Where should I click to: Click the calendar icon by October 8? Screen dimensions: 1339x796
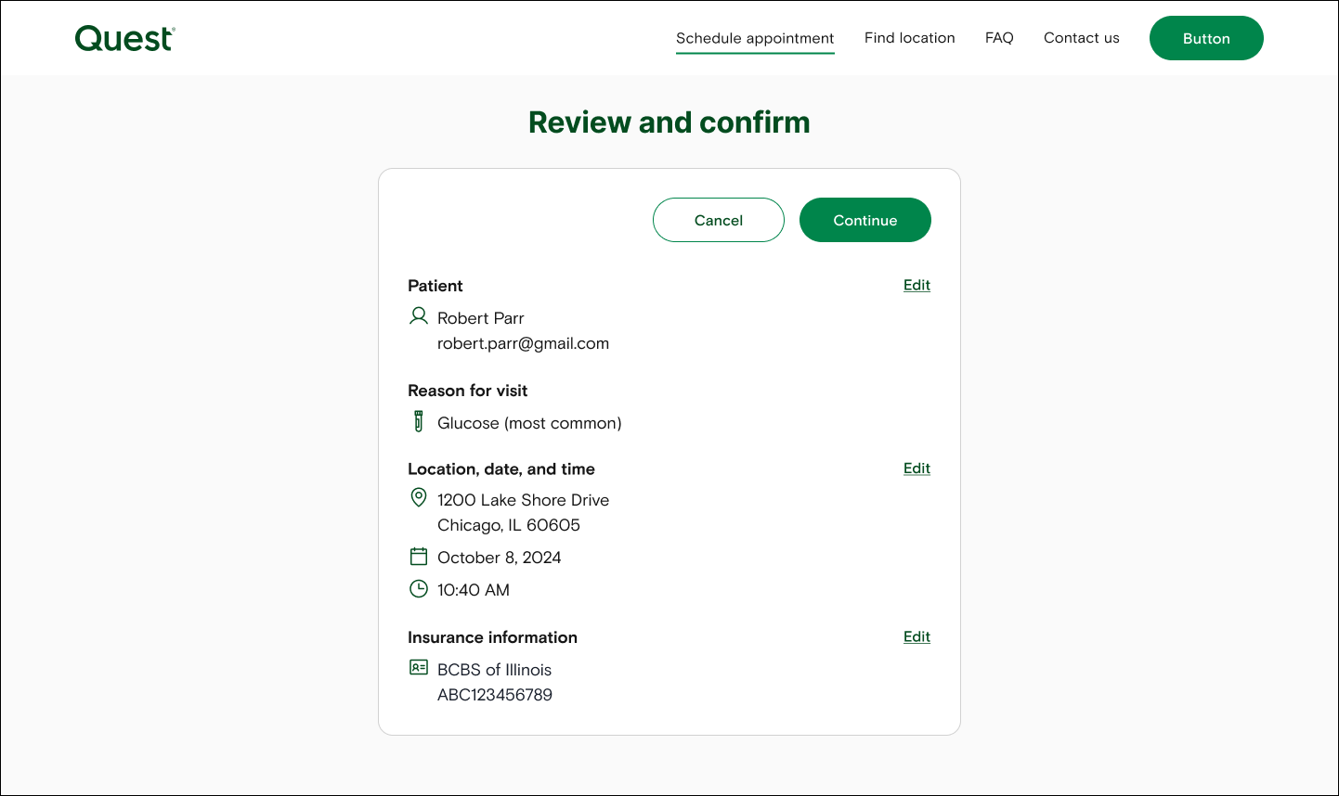coord(419,557)
